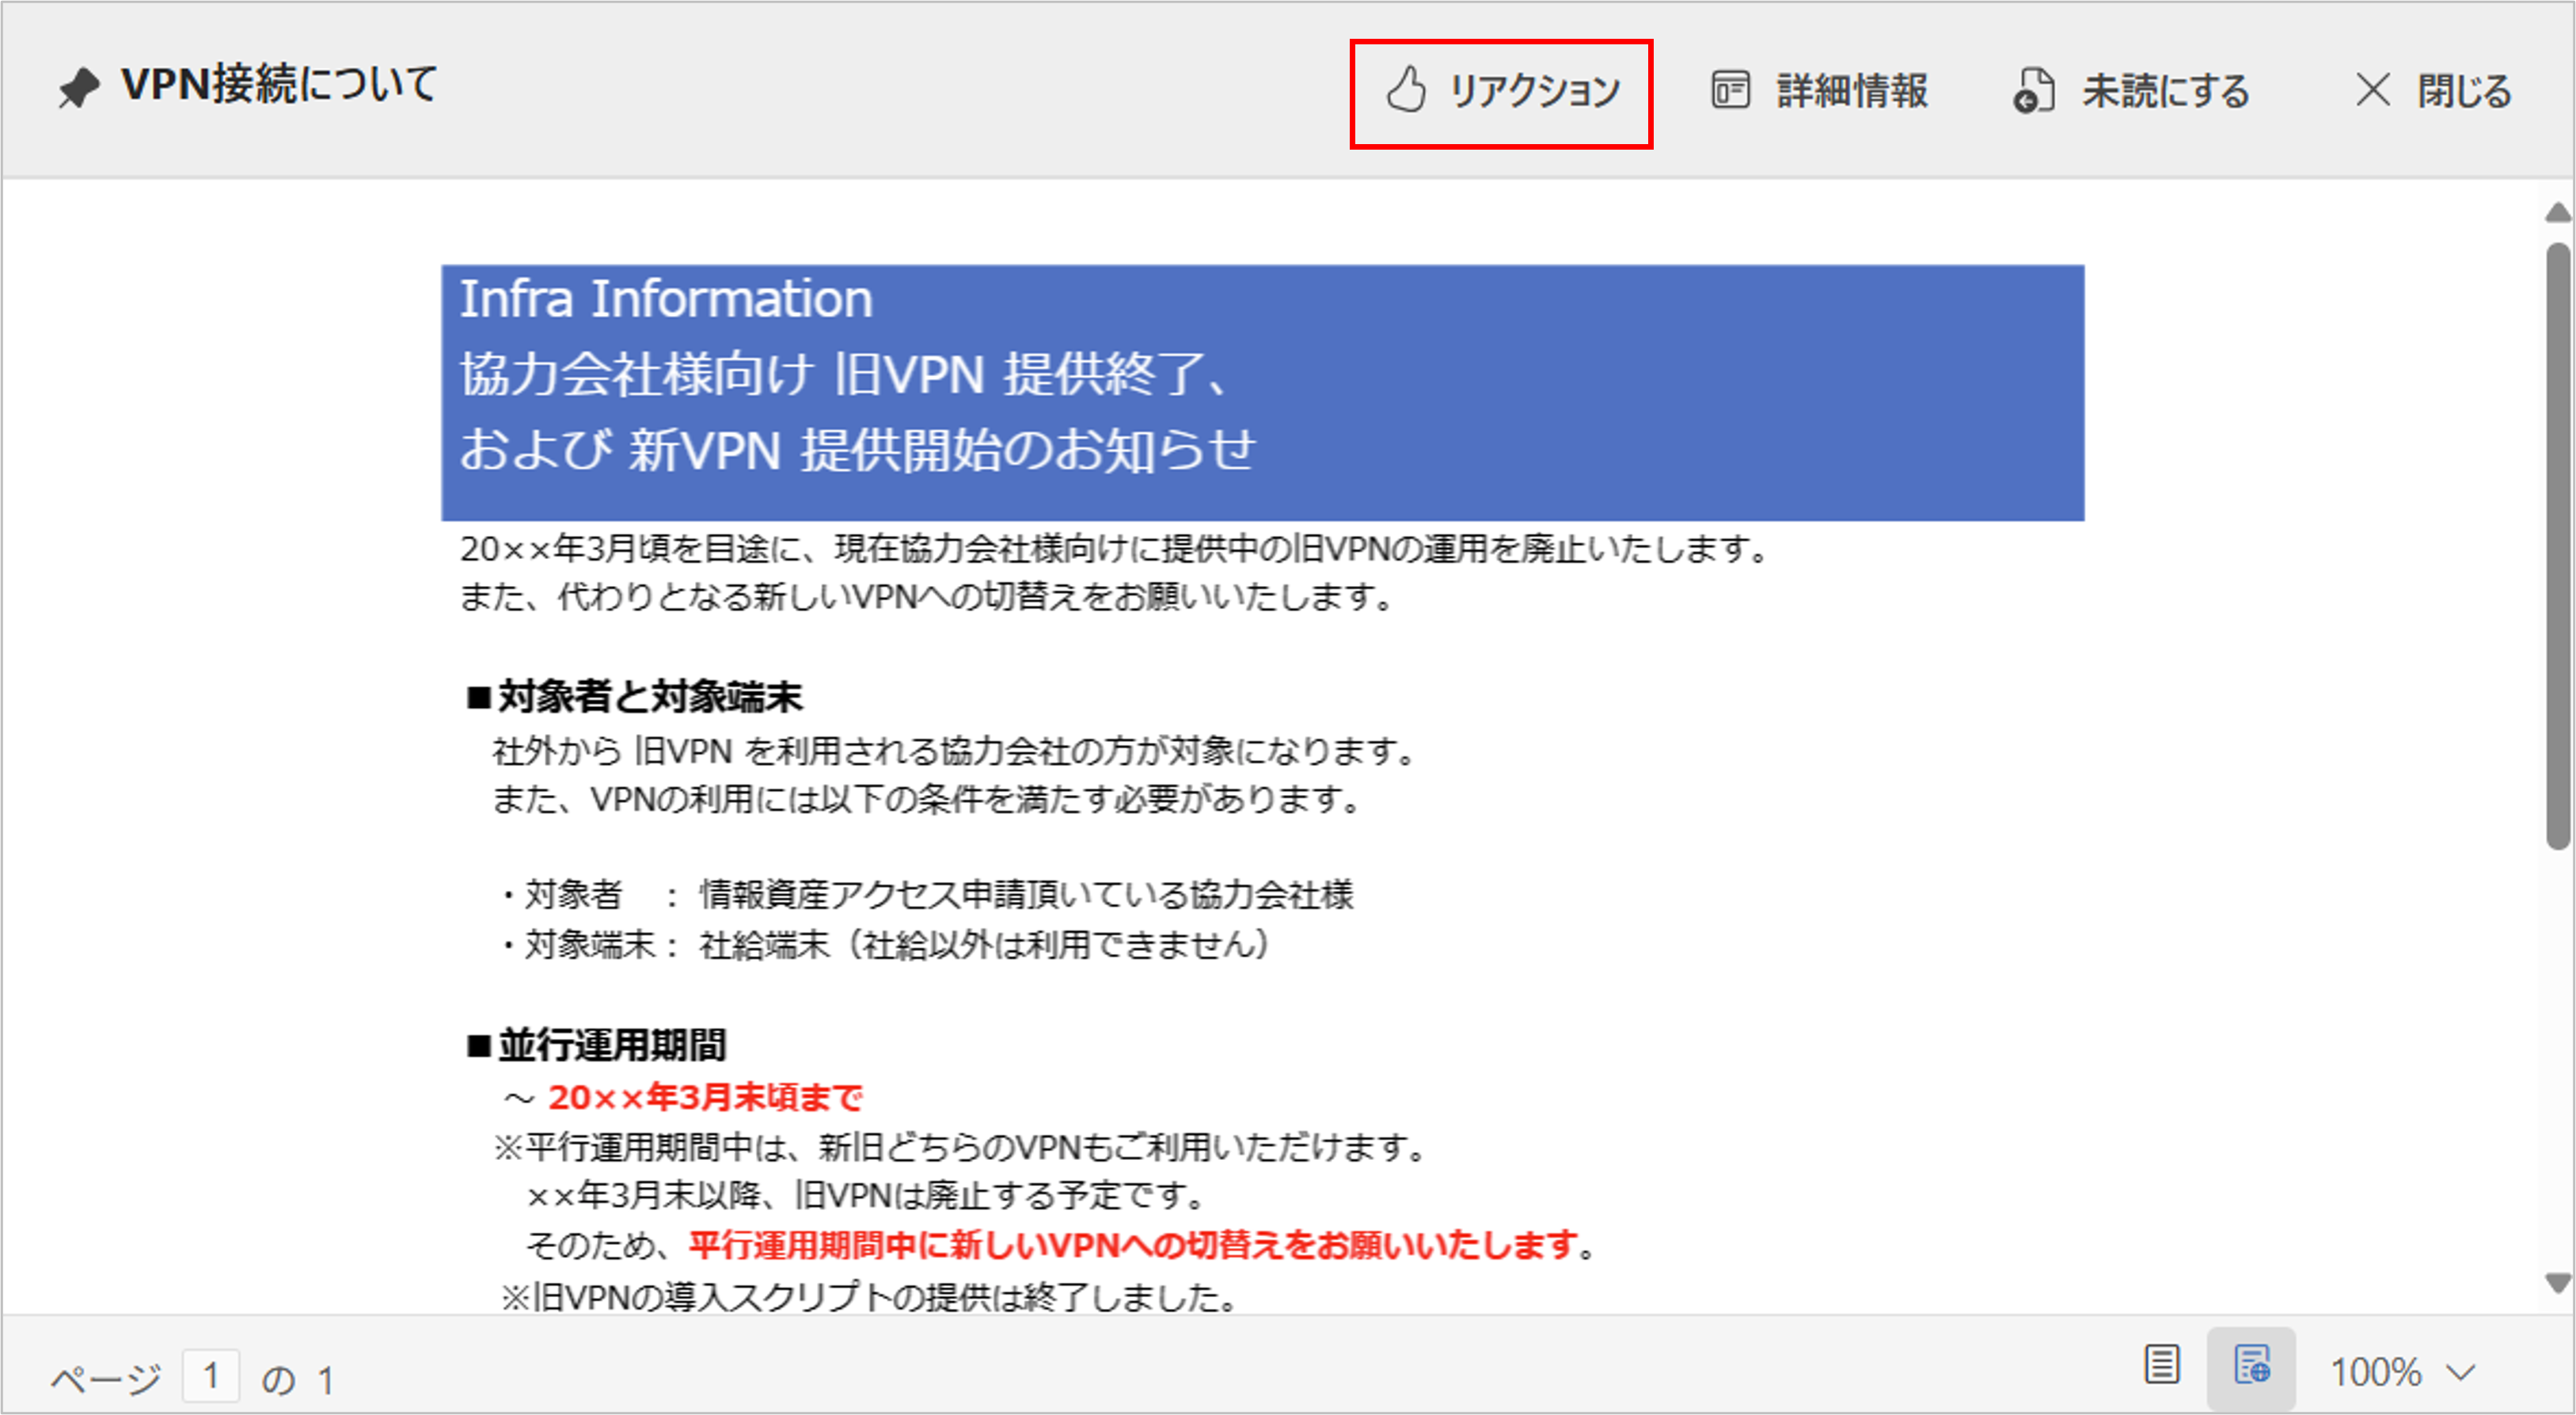The width and height of the screenshot is (2576, 1415).
Task: Click the scrollbar up arrow
Action: click(2557, 212)
